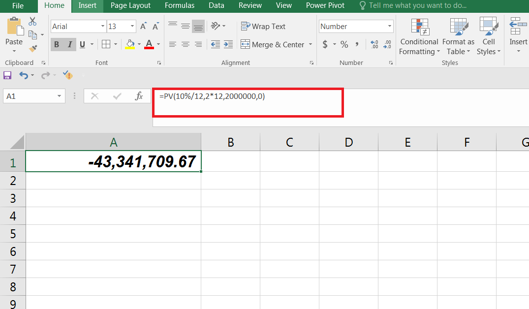Viewport: 529px width, 309px height.
Task: Switch to the Formulas tab
Action: click(180, 5)
